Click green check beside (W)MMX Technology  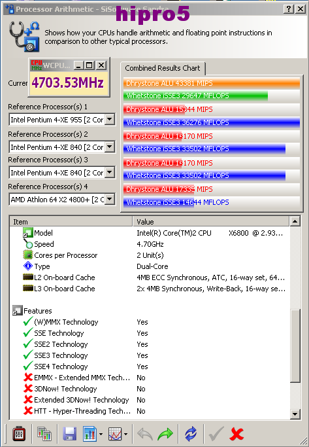(28, 321)
